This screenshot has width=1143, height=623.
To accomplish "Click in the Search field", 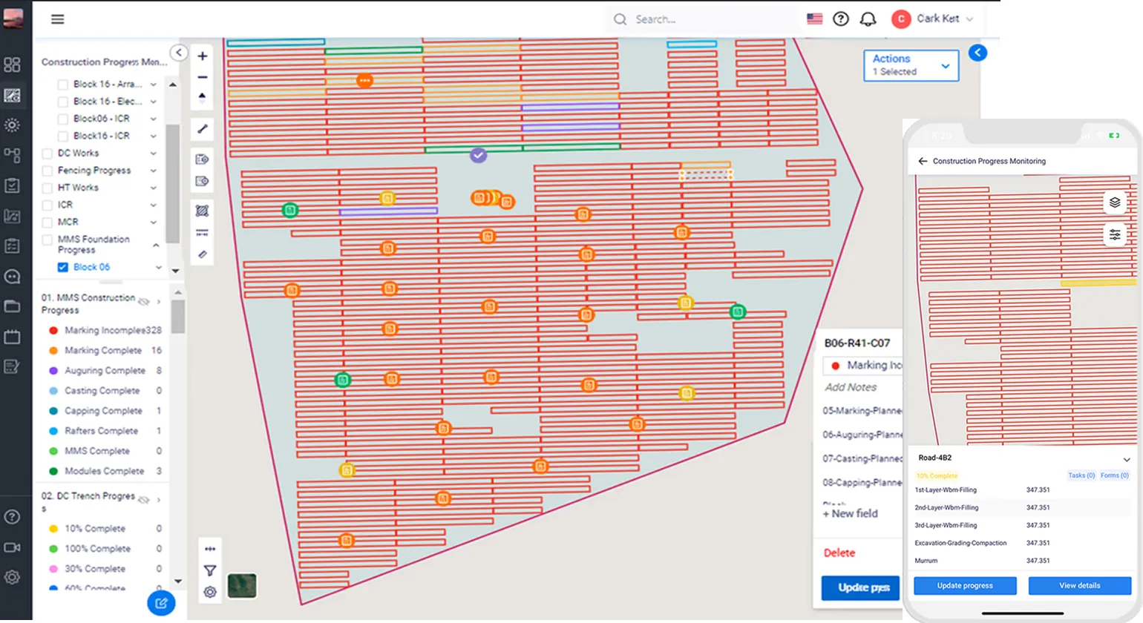I will 701,19.
